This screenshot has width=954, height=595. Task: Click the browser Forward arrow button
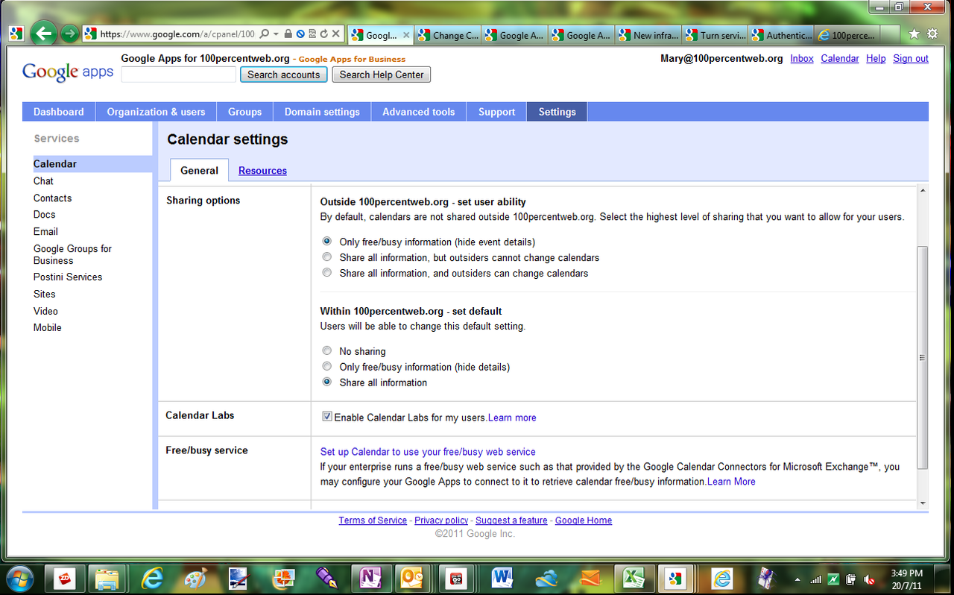pyautogui.click(x=70, y=34)
